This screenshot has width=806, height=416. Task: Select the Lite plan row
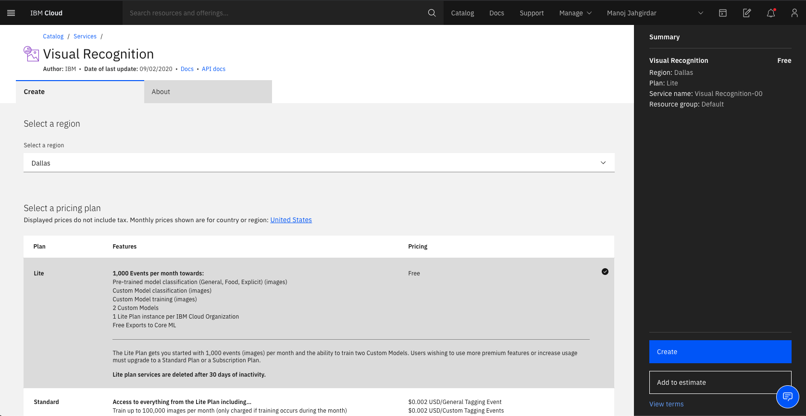319,323
